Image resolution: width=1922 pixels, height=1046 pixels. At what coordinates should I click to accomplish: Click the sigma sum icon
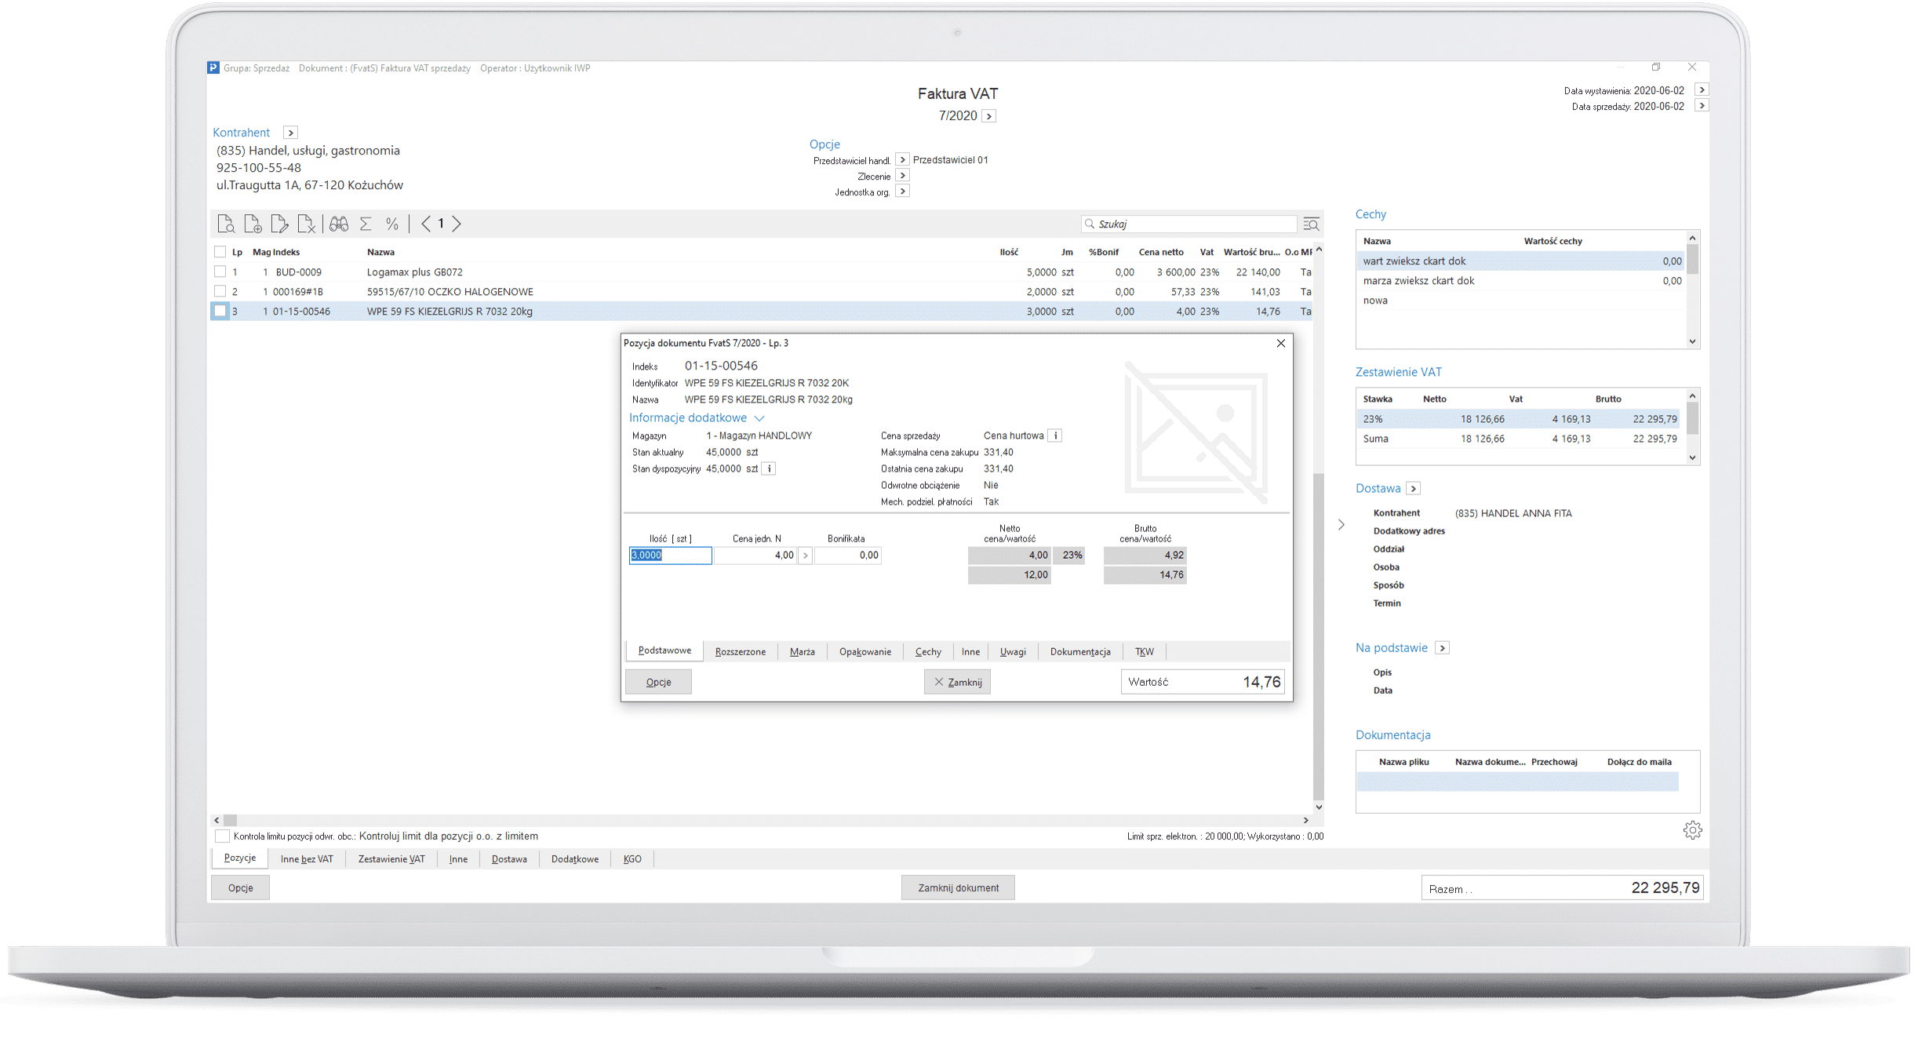point(366,224)
